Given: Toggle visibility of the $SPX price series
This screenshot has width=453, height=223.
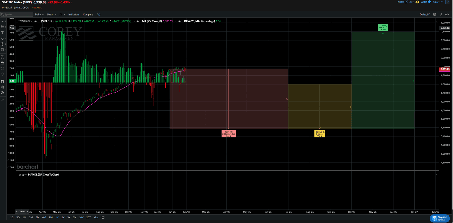Looking at the screenshot, I should click(x=36, y=21).
